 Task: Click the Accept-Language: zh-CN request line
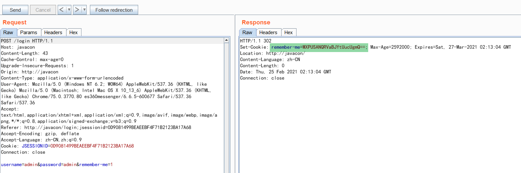41,140
